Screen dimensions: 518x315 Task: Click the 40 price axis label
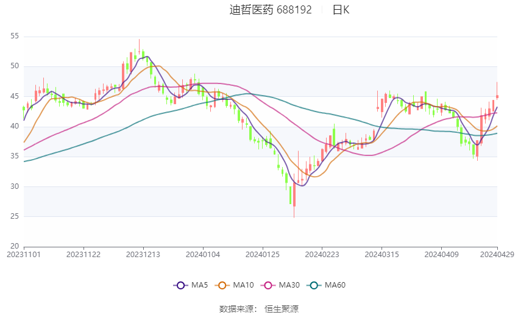point(15,126)
